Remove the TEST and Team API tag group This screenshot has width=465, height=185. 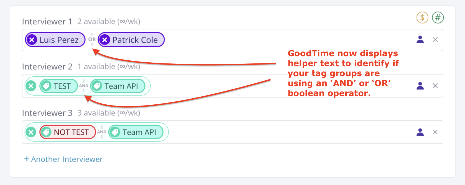(31, 86)
